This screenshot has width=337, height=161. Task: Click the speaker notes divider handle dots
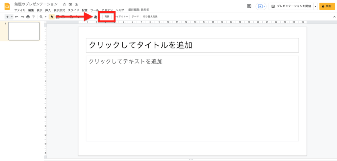(x=191, y=159)
